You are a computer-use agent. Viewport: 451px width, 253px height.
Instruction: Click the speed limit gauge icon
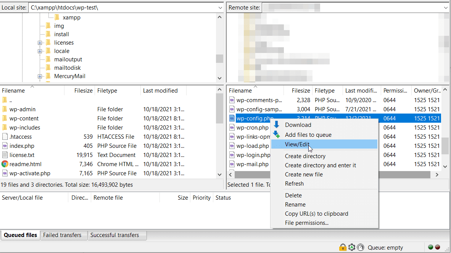[361, 247]
